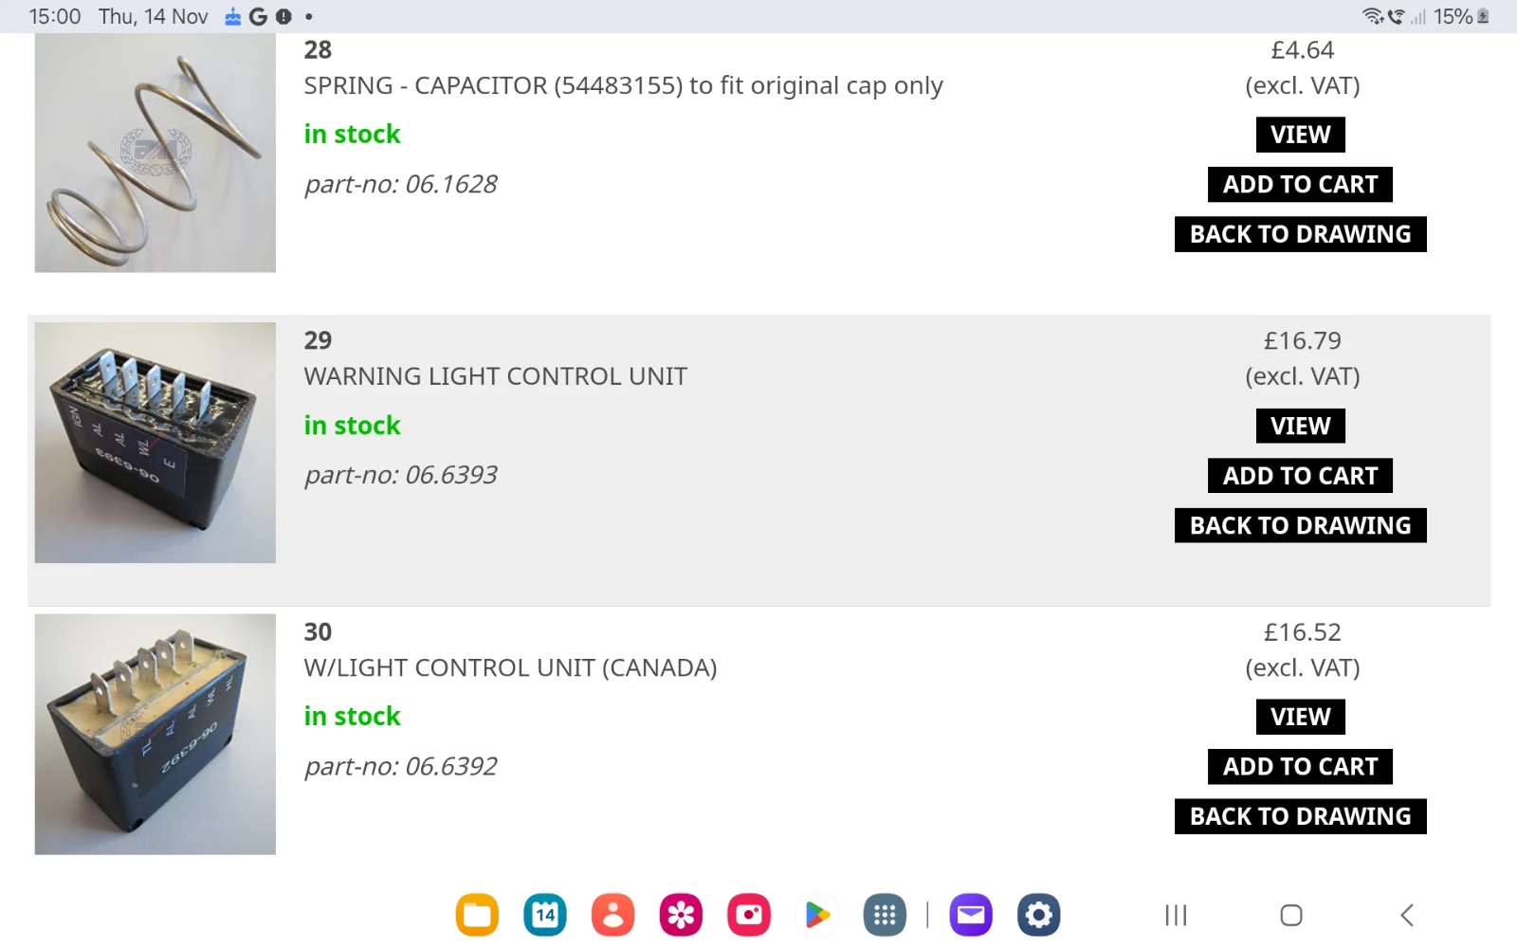Screen dimensions: 1517x948
Task: Open the all apps grid drawer
Action: [885, 915]
